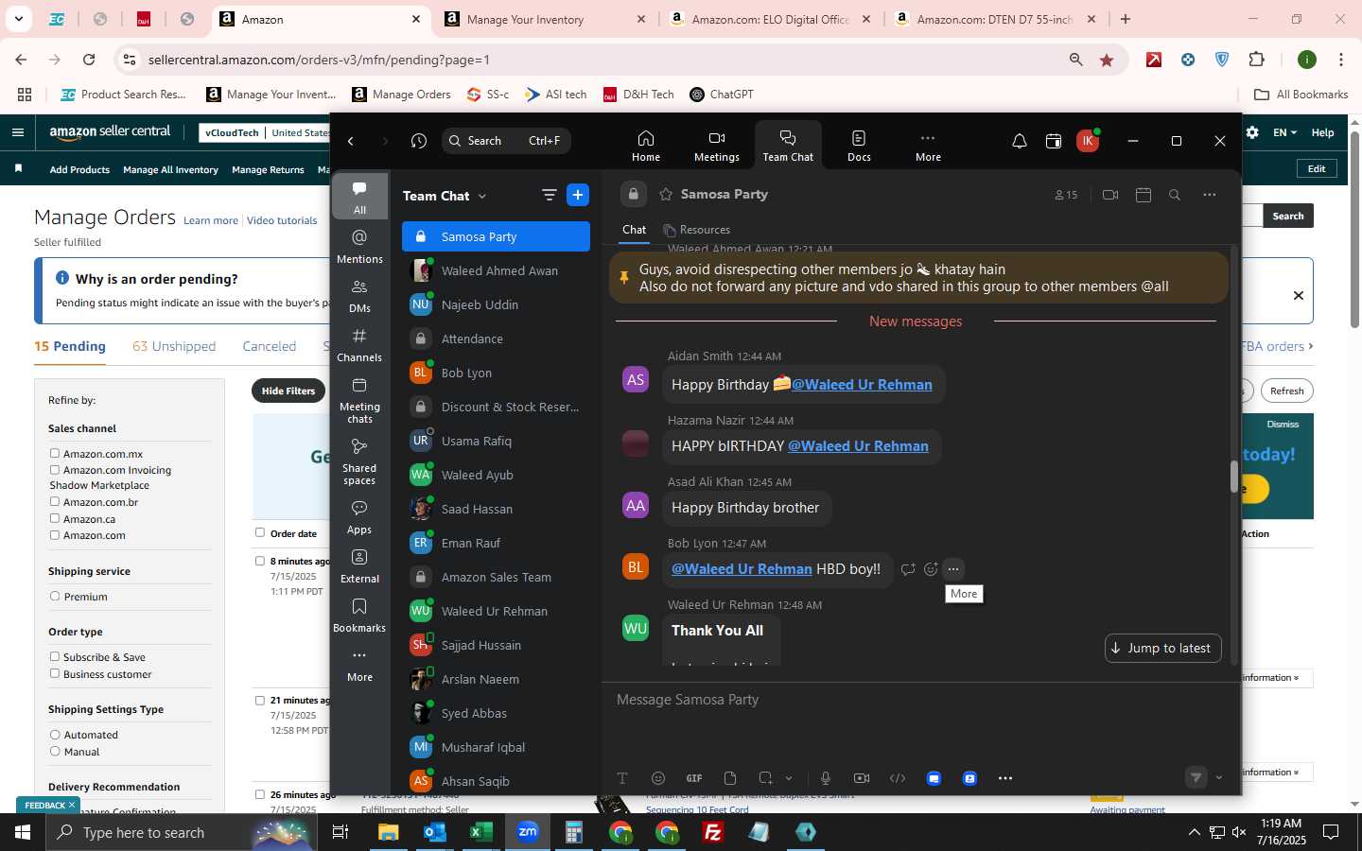Open Mentions in Zoom sidebar
Screen dimensions: 1362x851
click(359, 247)
